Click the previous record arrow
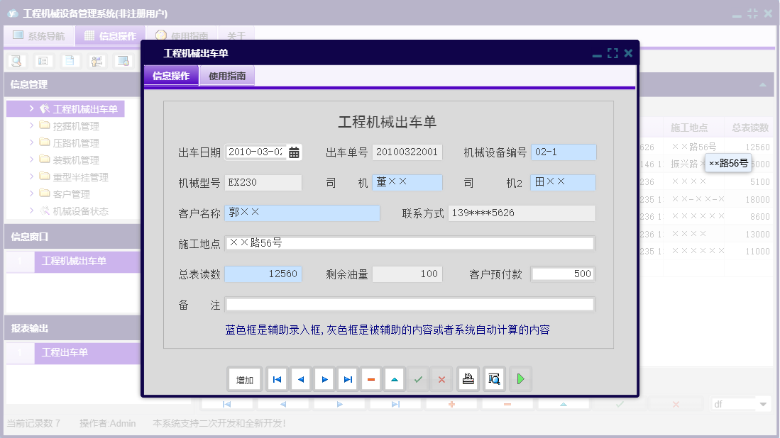 pyautogui.click(x=300, y=378)
